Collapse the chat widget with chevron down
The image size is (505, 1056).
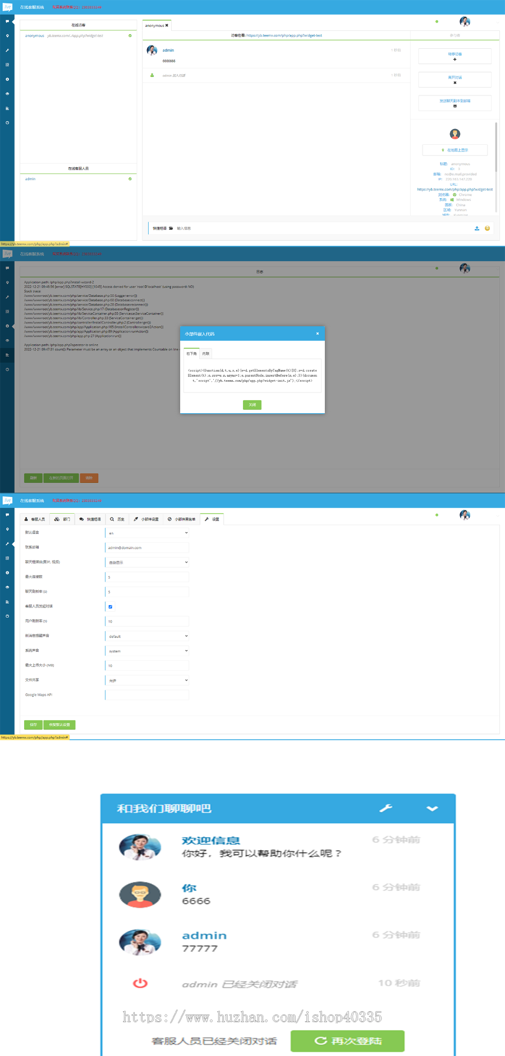coord(432,809)
